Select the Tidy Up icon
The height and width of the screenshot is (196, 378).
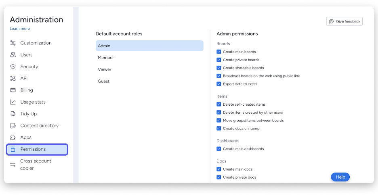tap(13, 114)
